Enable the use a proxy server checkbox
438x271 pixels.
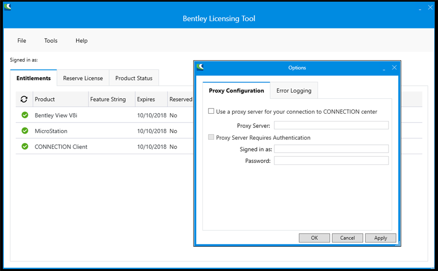pos(211,111)
